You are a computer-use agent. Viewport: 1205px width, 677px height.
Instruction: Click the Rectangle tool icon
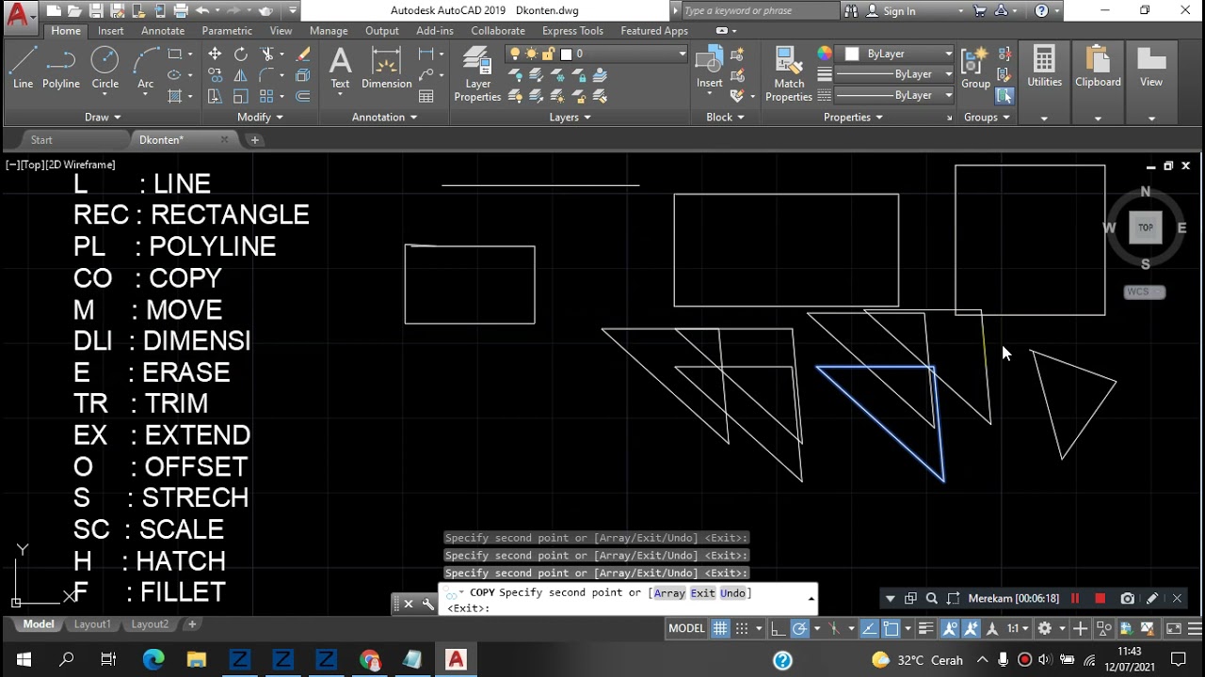174,55
